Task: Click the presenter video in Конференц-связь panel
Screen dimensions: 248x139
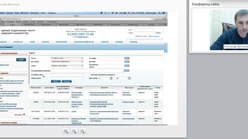Action: (229, 30)
